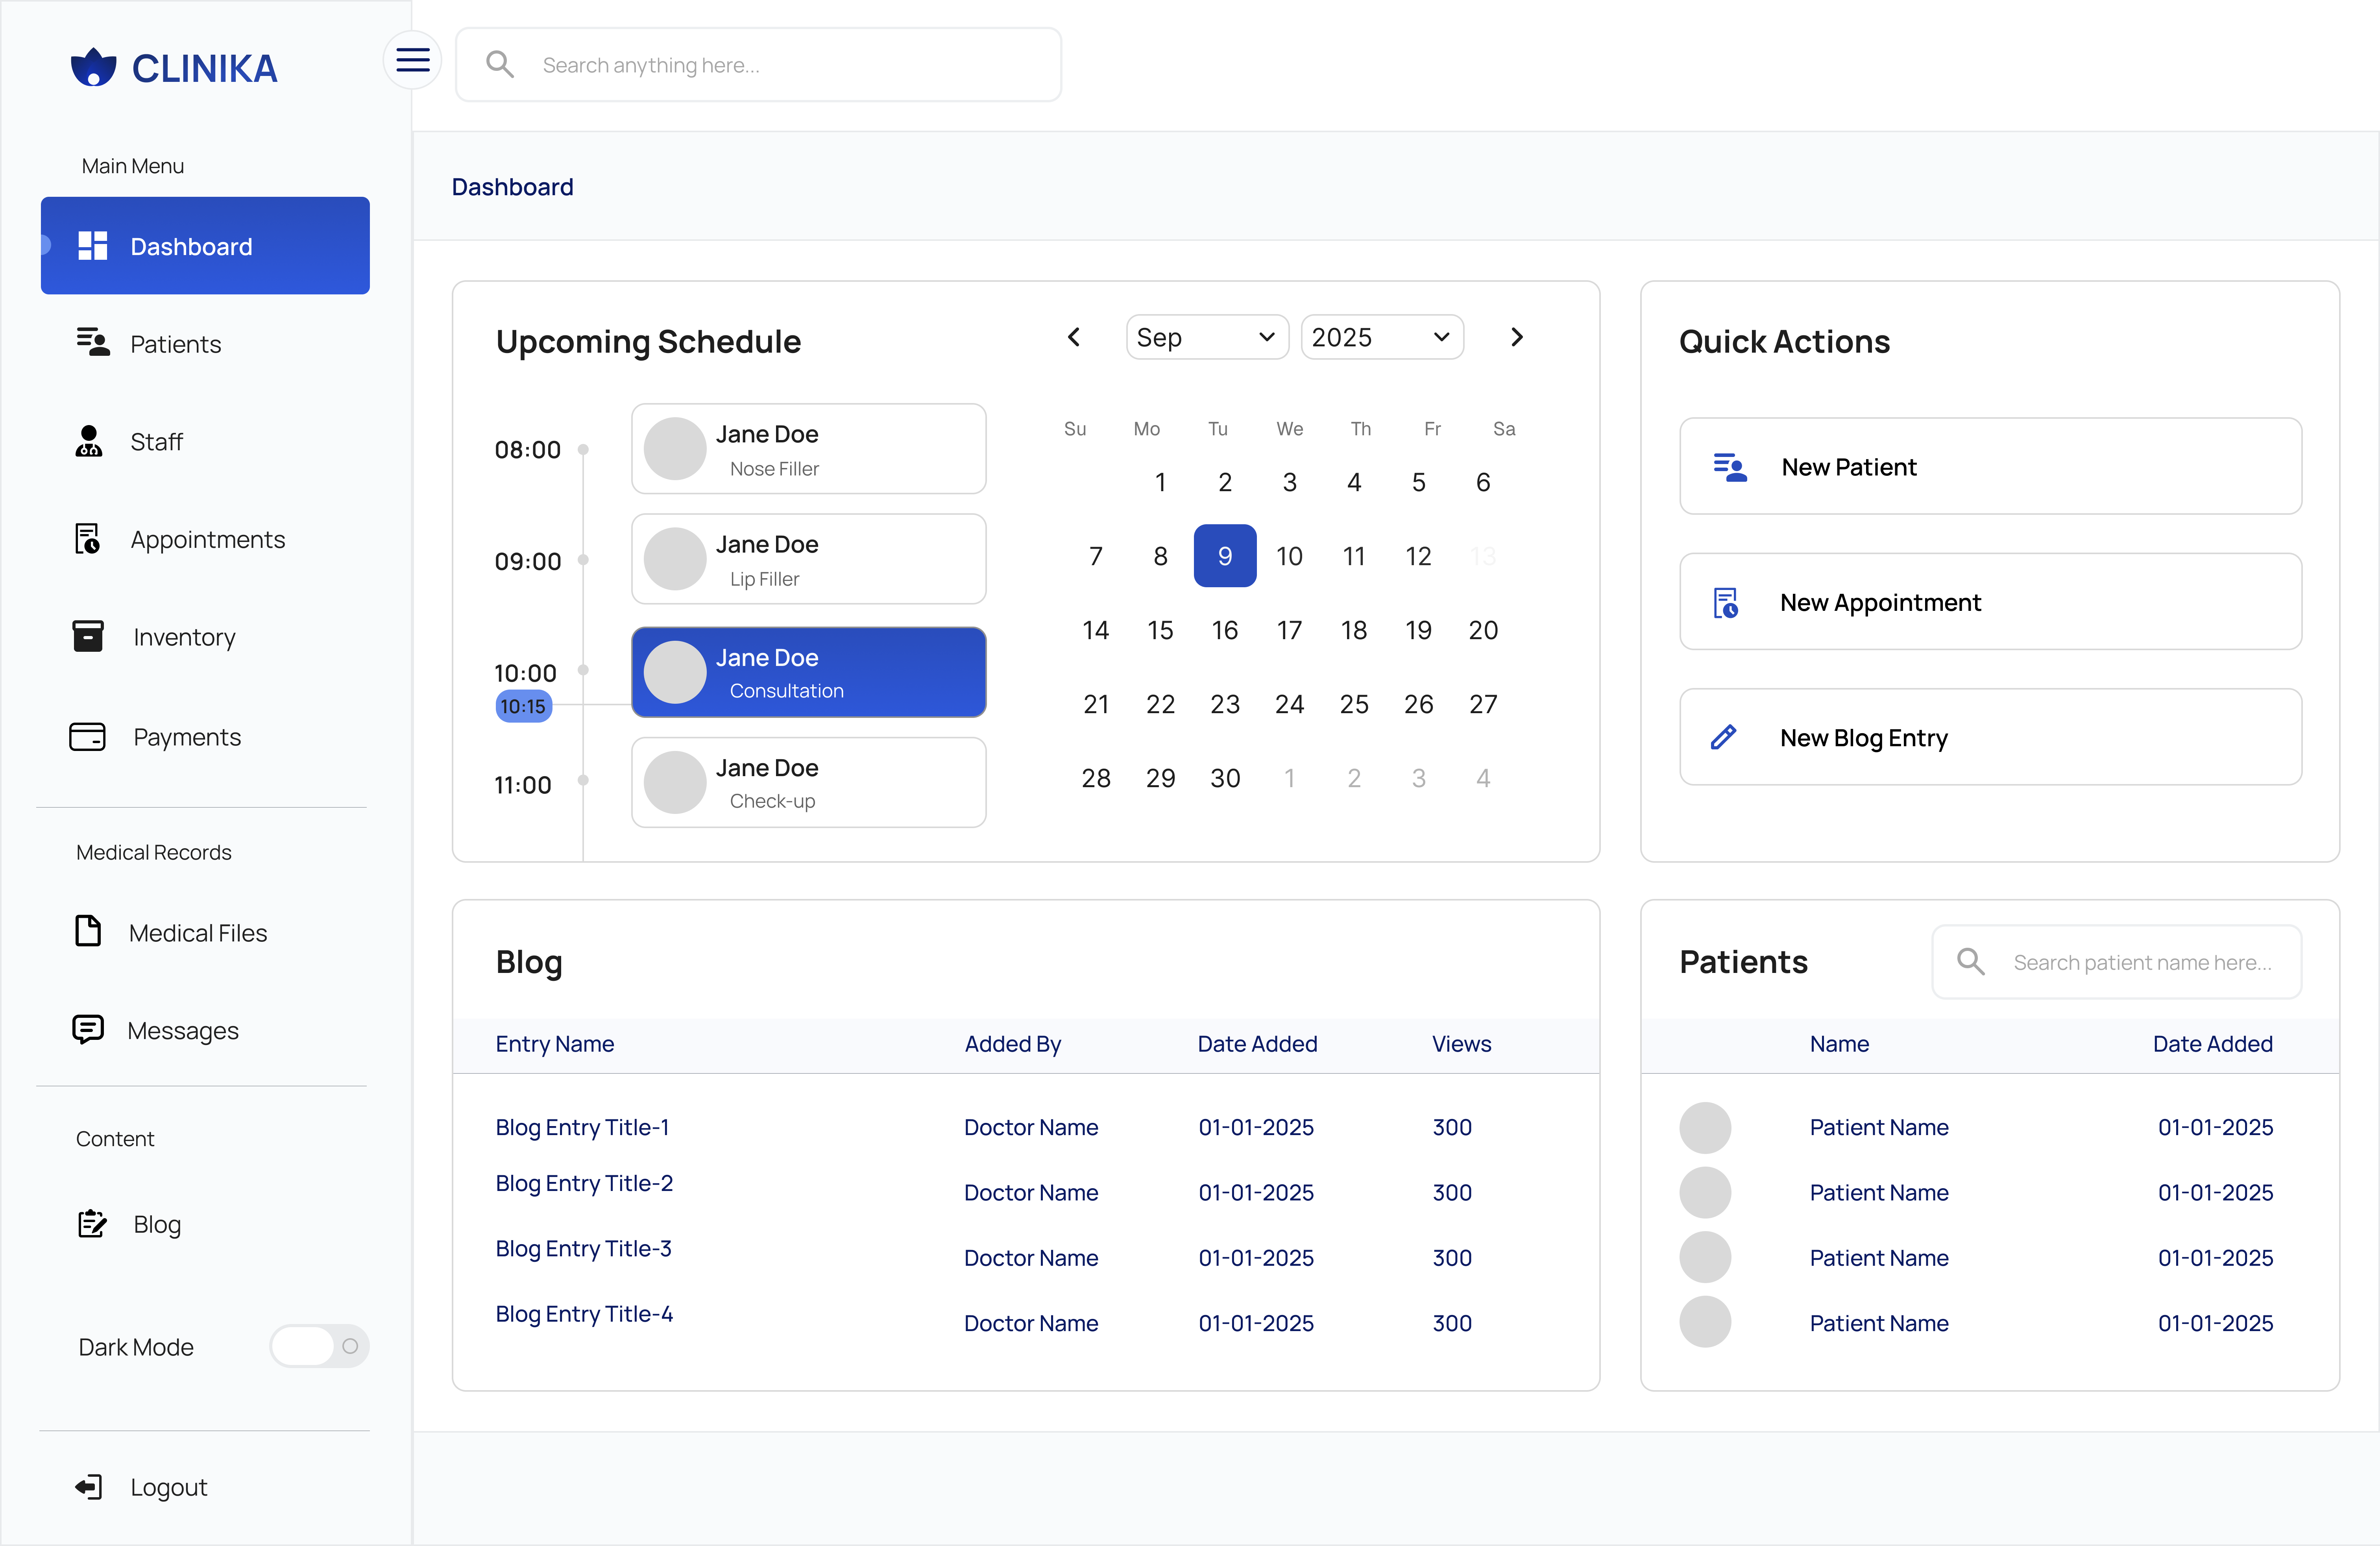This screenshot has width=2380, height=1546.
Task: Click the Logout arrow icon
Action: [88, 1486]
